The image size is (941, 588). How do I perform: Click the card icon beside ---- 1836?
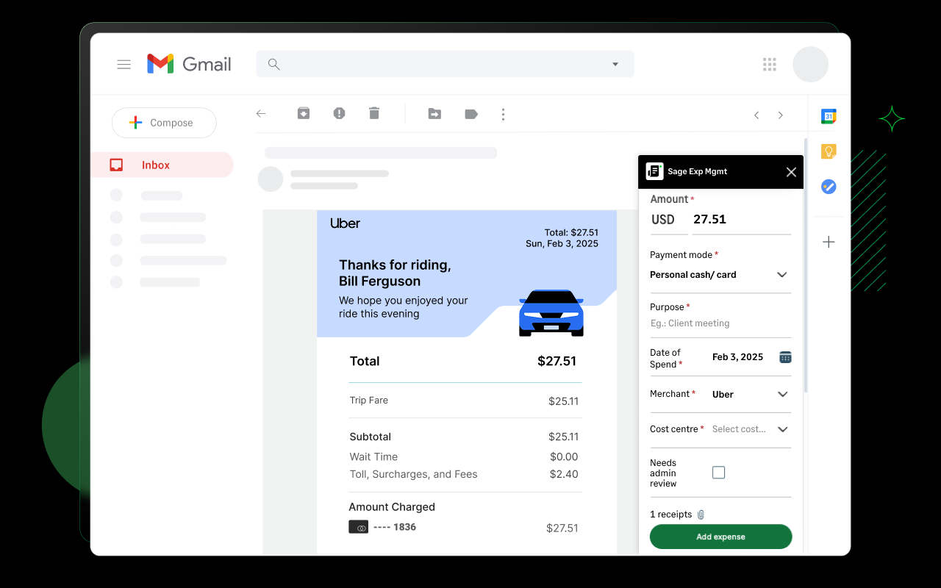pyautogui.click(x=358, y=527)
